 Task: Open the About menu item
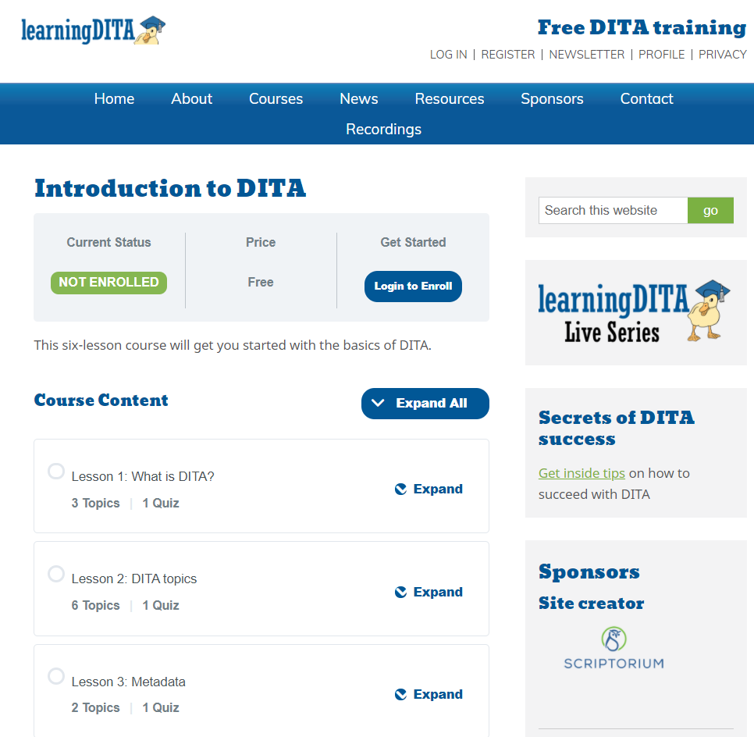191,98
